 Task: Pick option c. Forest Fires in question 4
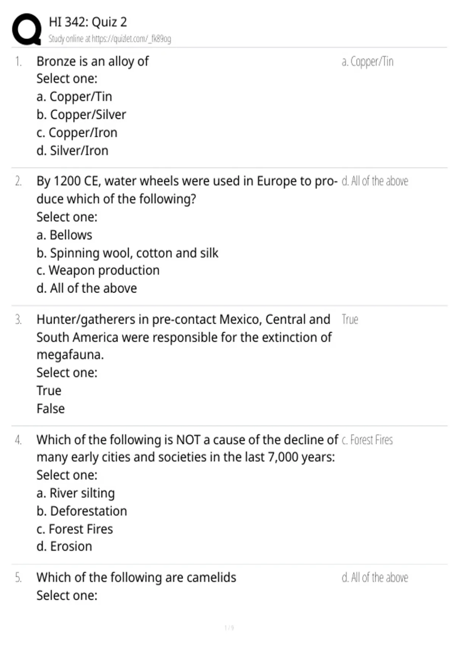[x=75, y=529]
